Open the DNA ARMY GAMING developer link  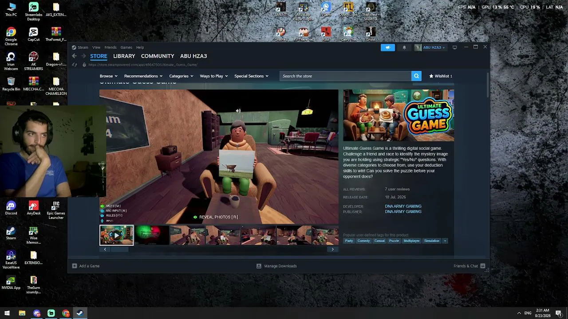(403, 206)
